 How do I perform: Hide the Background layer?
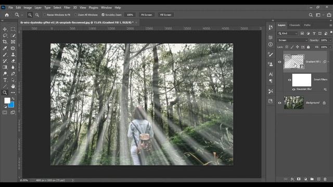pos(279,103)
